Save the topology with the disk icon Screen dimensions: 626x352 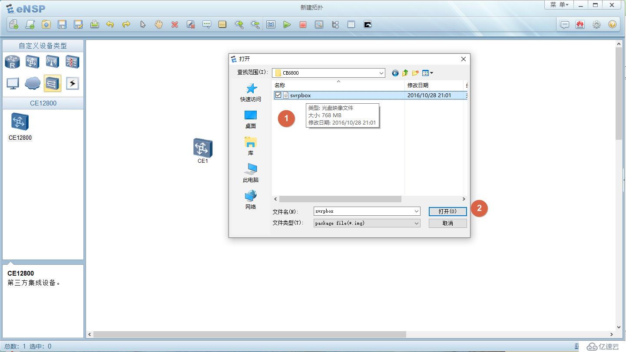click(x=62, y=24)
